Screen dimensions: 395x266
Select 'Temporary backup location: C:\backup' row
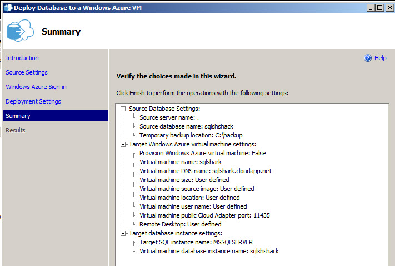191,135
